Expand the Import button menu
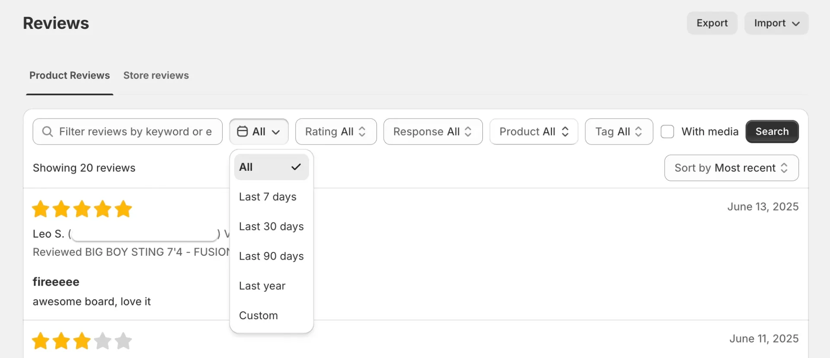The image size is (830, 358). (x=776, y=23)
